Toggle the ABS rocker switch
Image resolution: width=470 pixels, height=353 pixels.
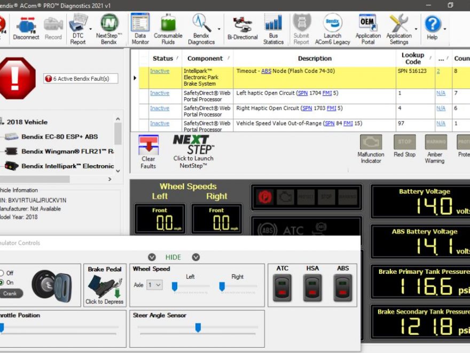tap(342, 288)
